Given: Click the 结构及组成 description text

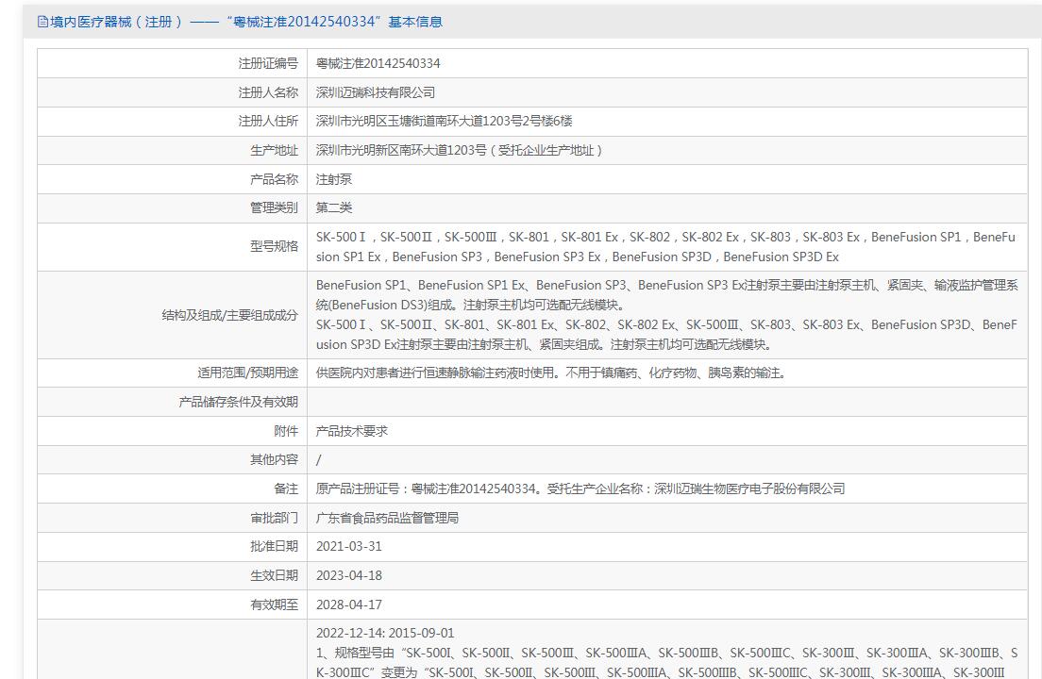Looking at the screenshot, I should click(666, 315).
